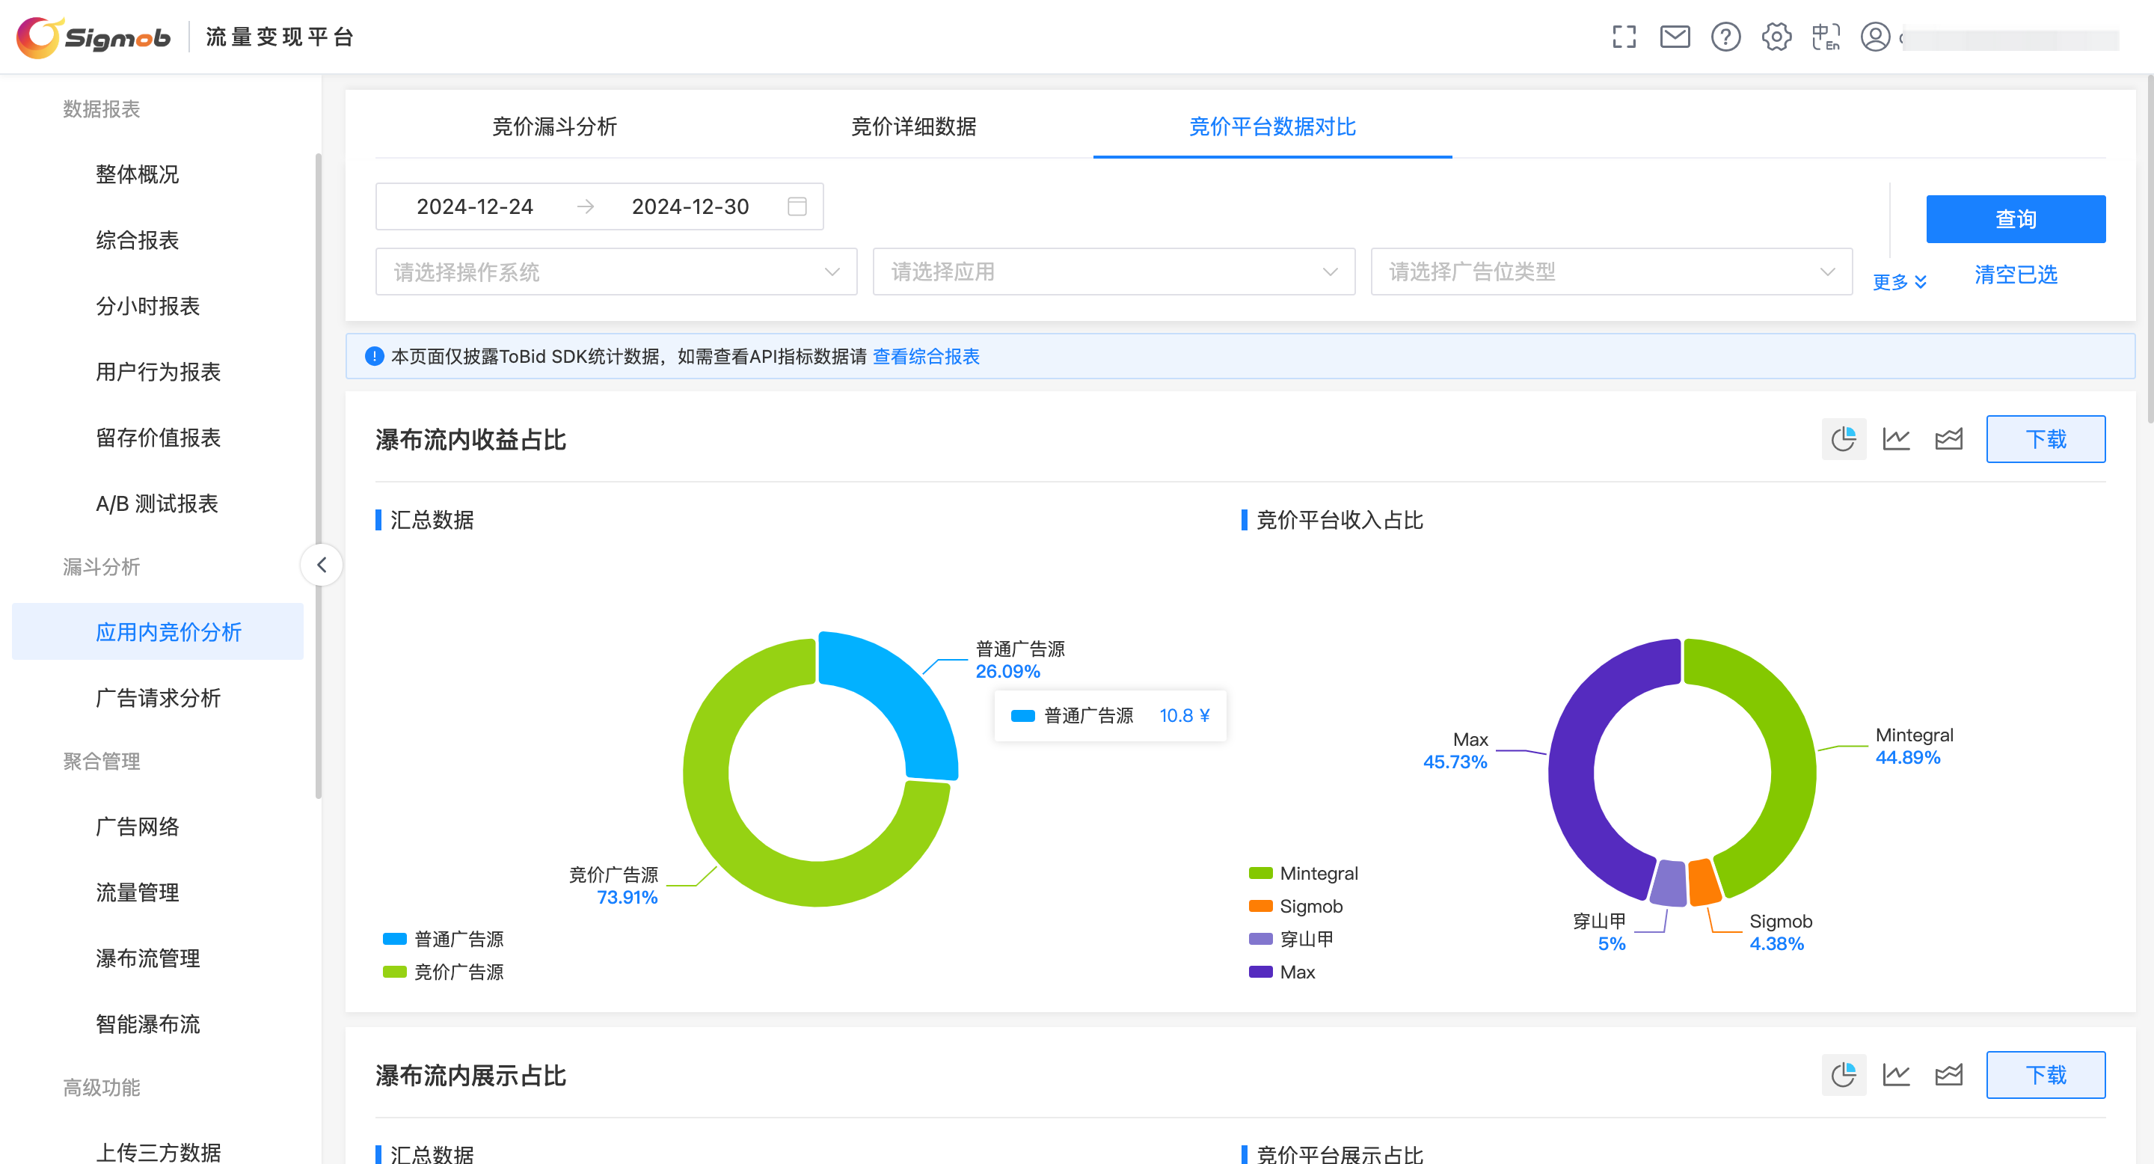
Task: Open 广告请求分析 in the sidebar
Action: pyautogui.click(x=158, y=697)
